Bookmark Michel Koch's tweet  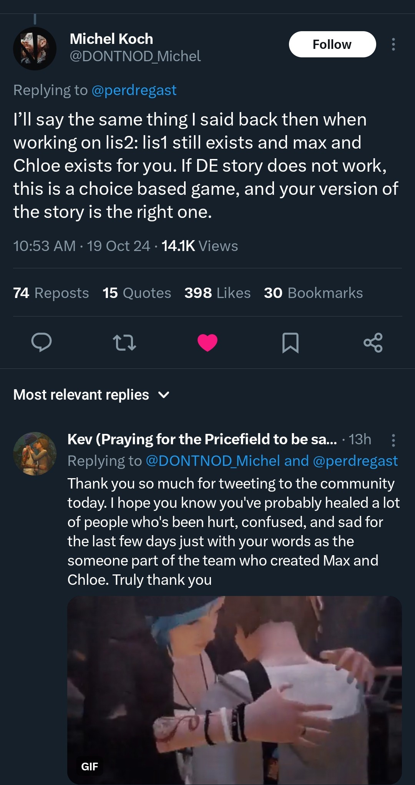(x=290, y=342)
